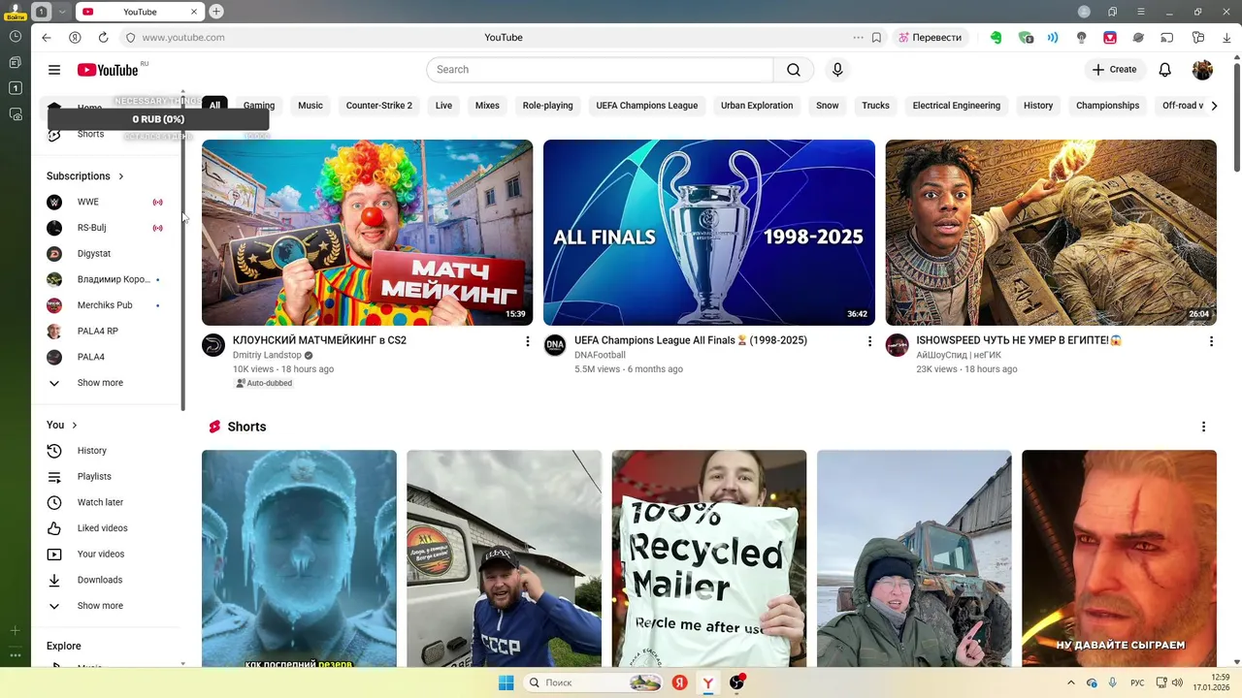The height and width of the screenshot is (698, 1242).
Task: Open АйШоуСпид | неГИК channel link
Action: point(959,356)
